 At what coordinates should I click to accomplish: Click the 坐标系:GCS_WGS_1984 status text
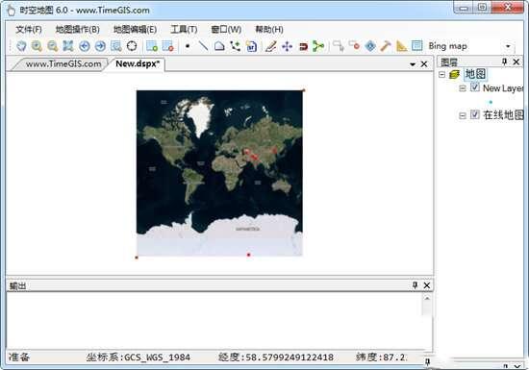(x=138, y=358)
